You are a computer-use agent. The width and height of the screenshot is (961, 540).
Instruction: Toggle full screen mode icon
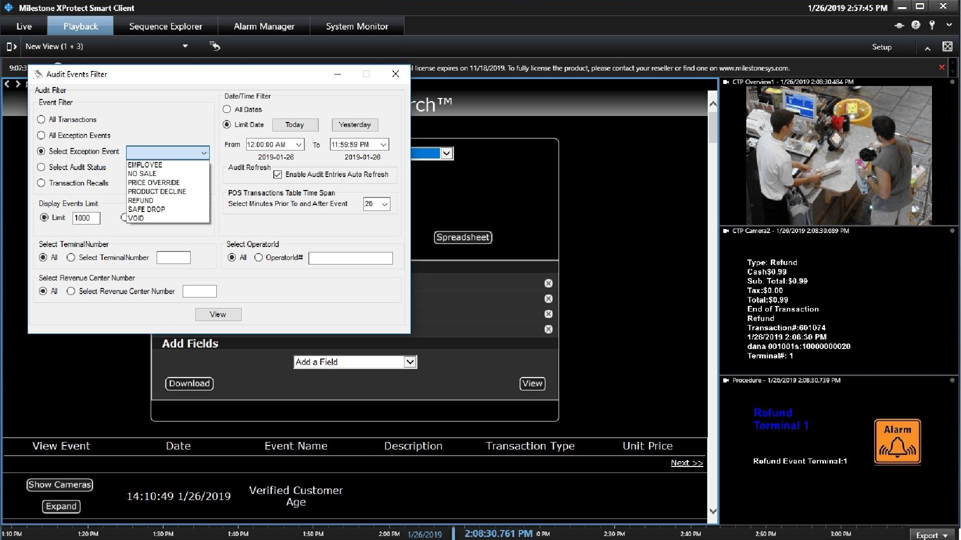point(947,46)
